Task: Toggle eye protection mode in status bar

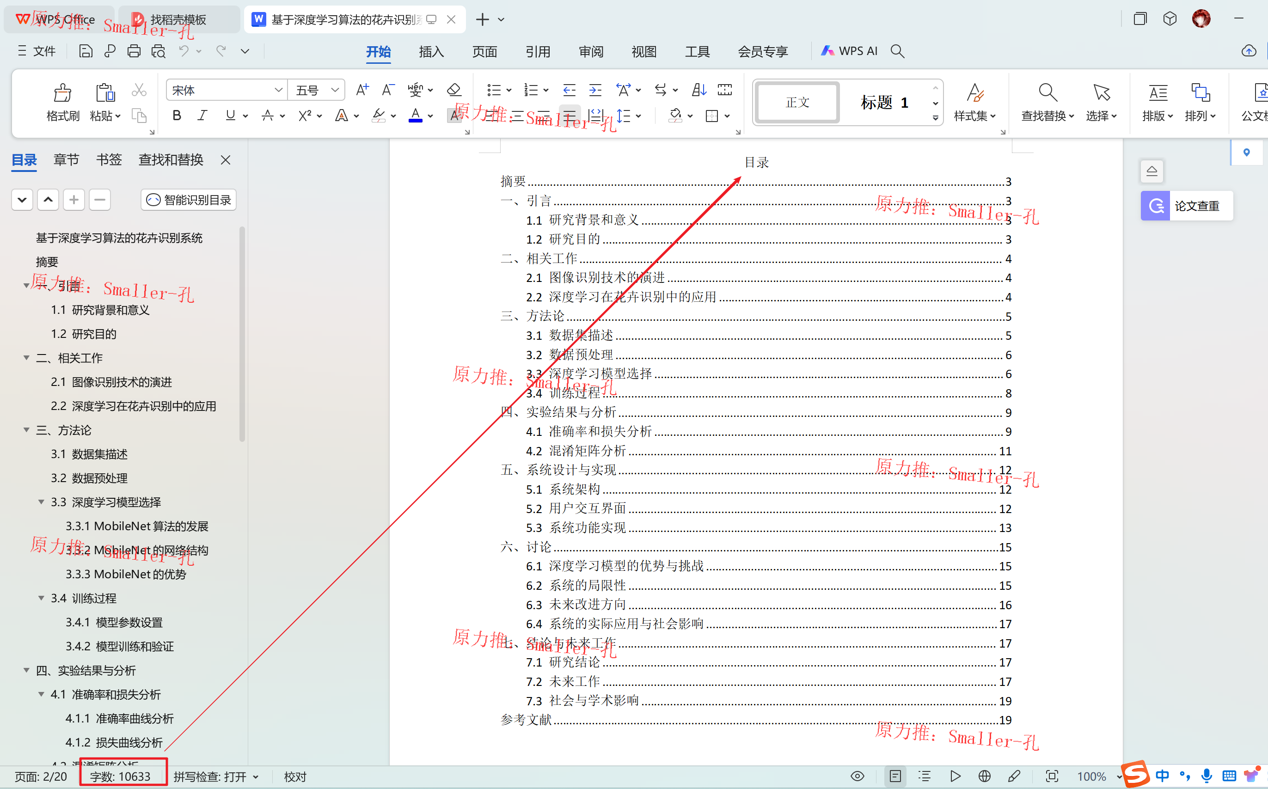Action: pos(858,777)
